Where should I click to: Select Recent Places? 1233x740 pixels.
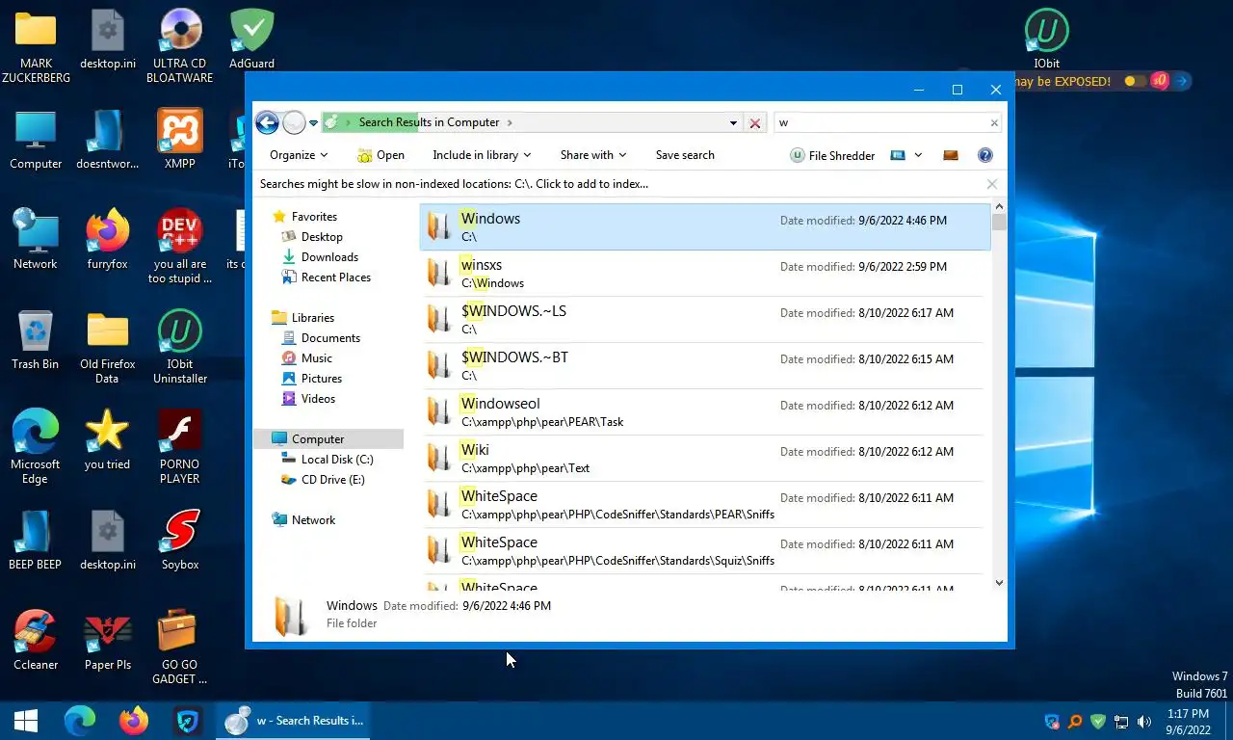tap(336, 277)
